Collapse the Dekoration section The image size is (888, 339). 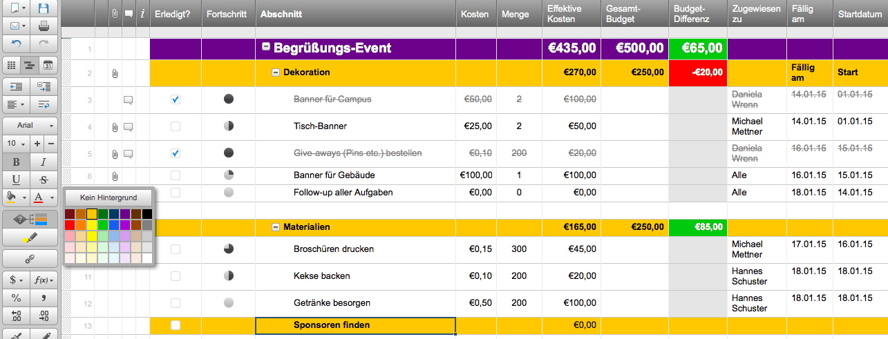click(x=275, y=72)
